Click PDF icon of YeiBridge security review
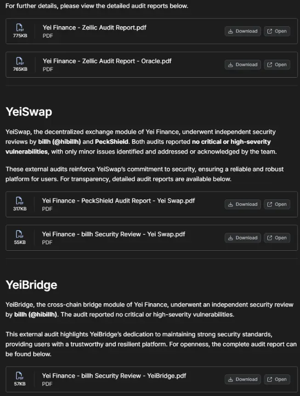This screenshot has height=396, width=300. (20, 376)
